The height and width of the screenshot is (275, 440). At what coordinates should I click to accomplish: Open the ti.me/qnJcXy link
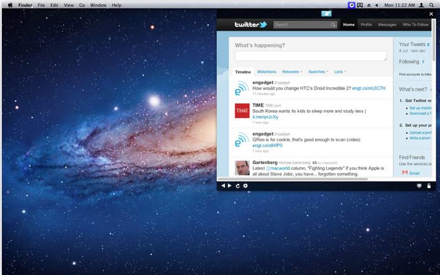pyautogui.click(x=265, y=117)
